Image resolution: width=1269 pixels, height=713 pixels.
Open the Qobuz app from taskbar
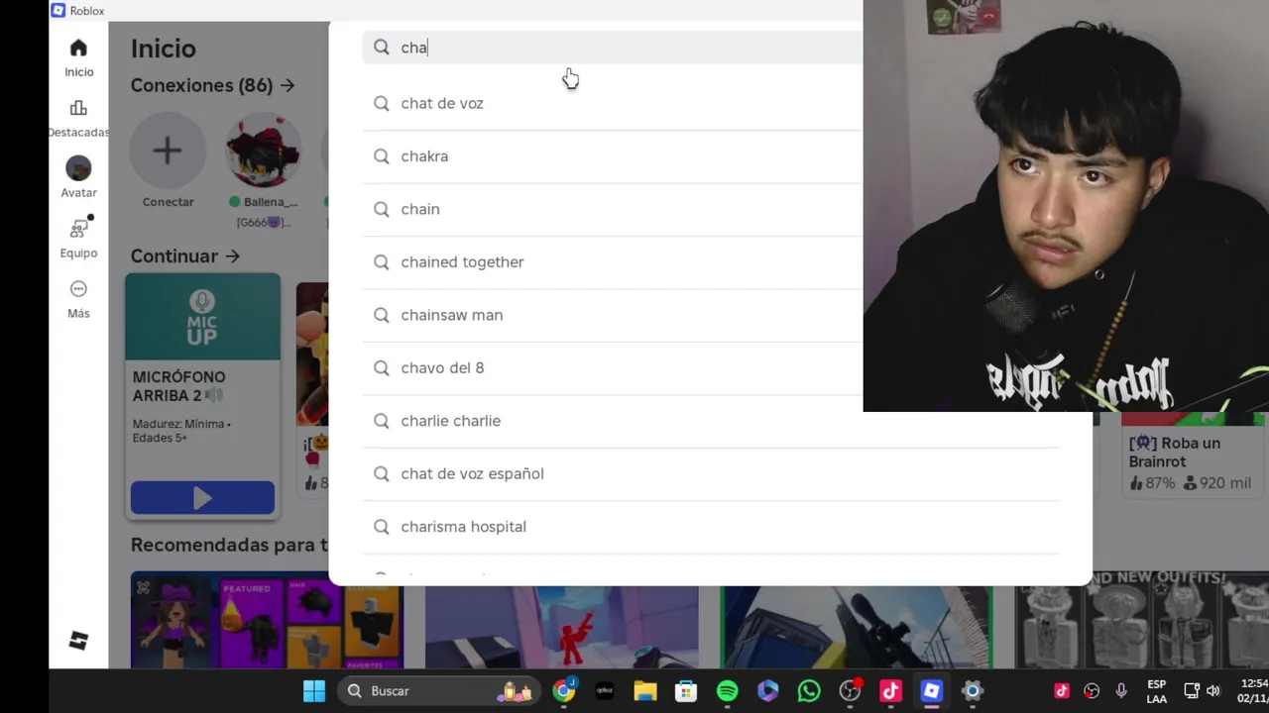pyautogui.click(x=605, y=691)
